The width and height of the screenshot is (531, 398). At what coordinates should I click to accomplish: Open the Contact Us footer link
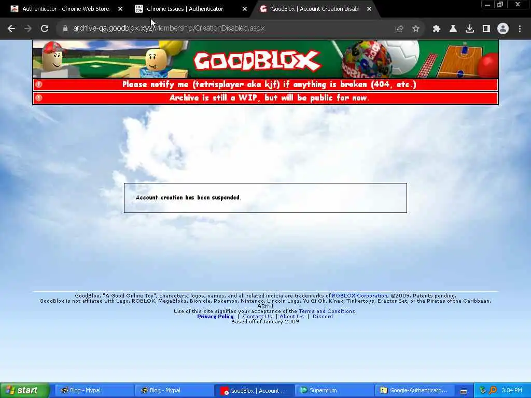[x=257, y=317]
